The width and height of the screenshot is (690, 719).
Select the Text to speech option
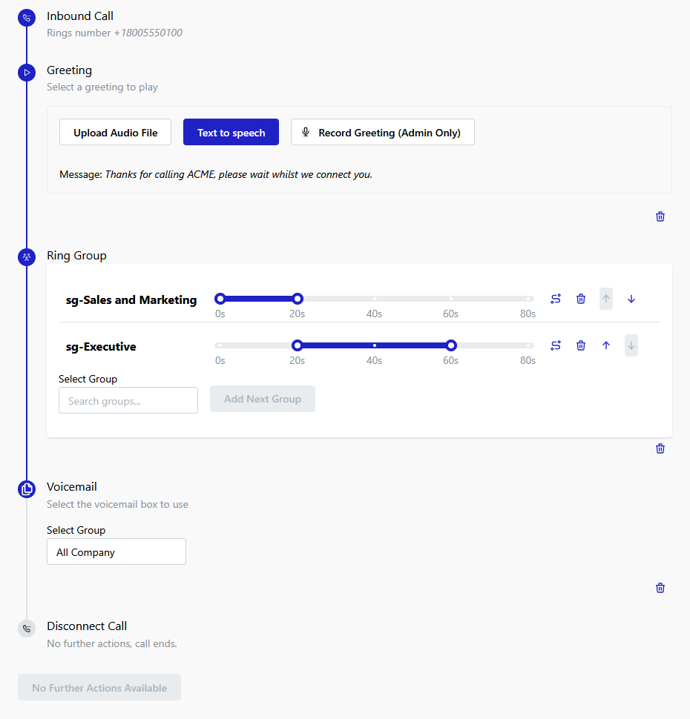tap(231, 133)
